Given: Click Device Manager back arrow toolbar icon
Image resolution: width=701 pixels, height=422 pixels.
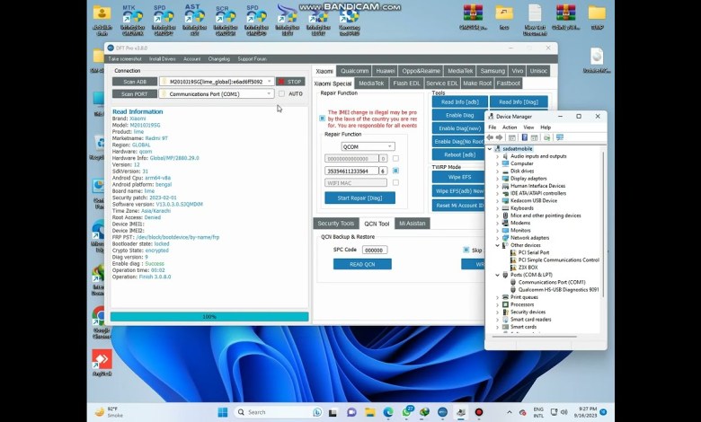Looking at the screenshot, I should click(491, 137).
